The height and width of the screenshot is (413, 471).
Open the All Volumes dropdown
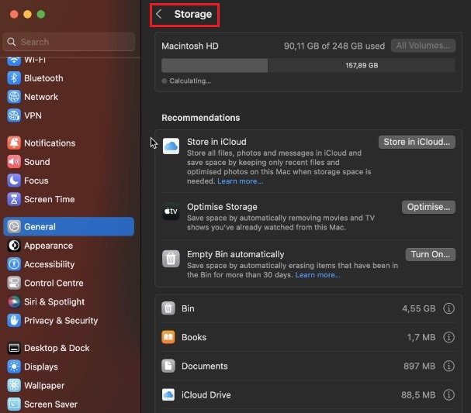(x=423, y=46)
